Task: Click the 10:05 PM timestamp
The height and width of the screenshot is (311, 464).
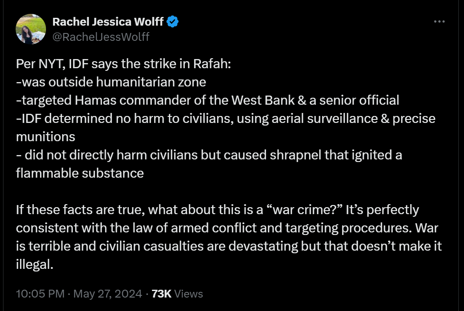Action: tap(40, 294)
